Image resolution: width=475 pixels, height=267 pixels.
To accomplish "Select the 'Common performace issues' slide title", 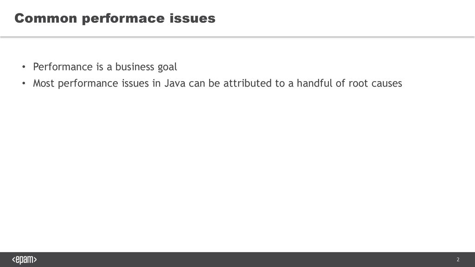I will [115, 19].
